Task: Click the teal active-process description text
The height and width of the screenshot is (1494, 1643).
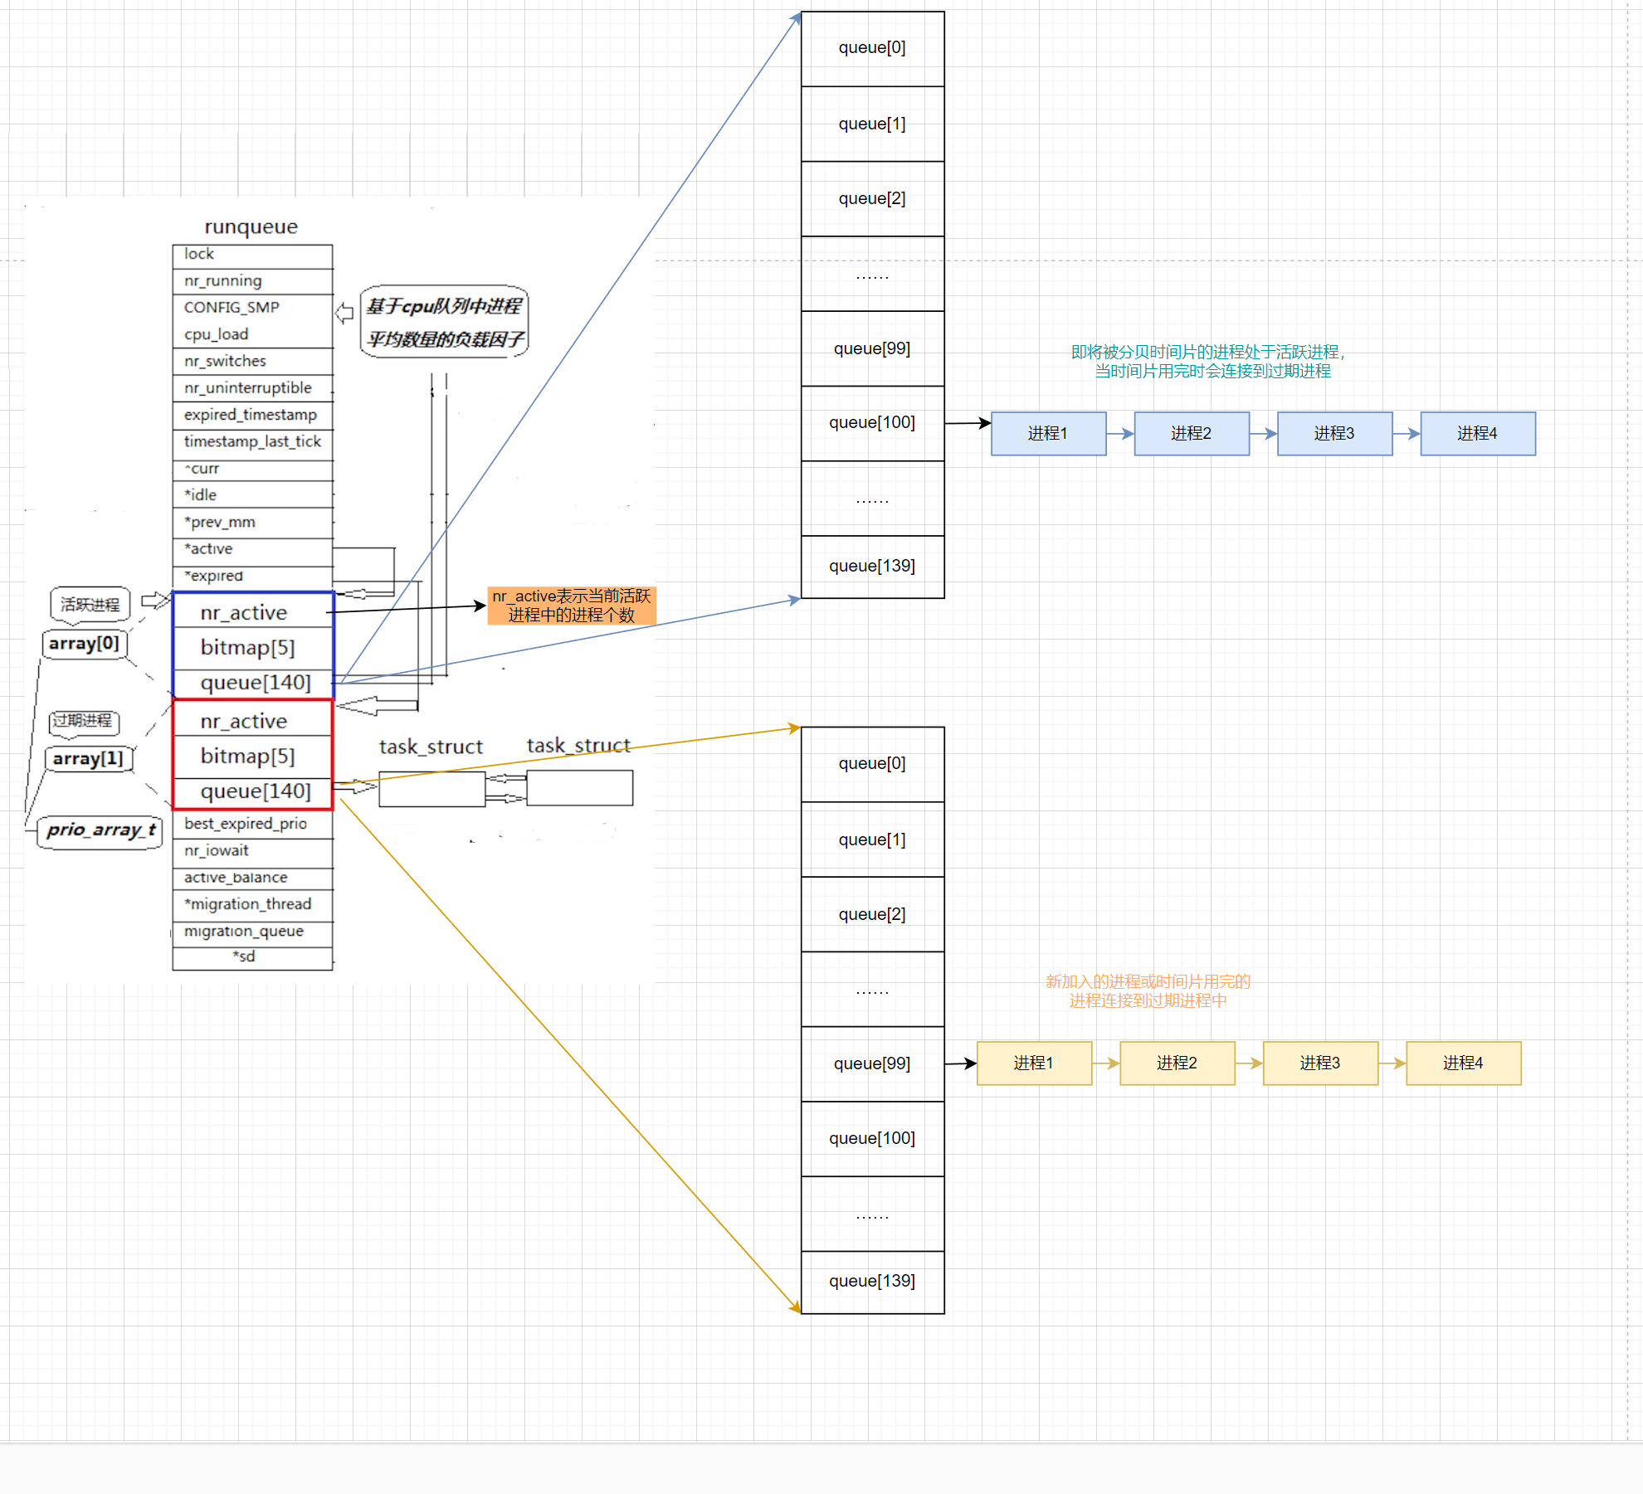Action: coord(1209,362)
